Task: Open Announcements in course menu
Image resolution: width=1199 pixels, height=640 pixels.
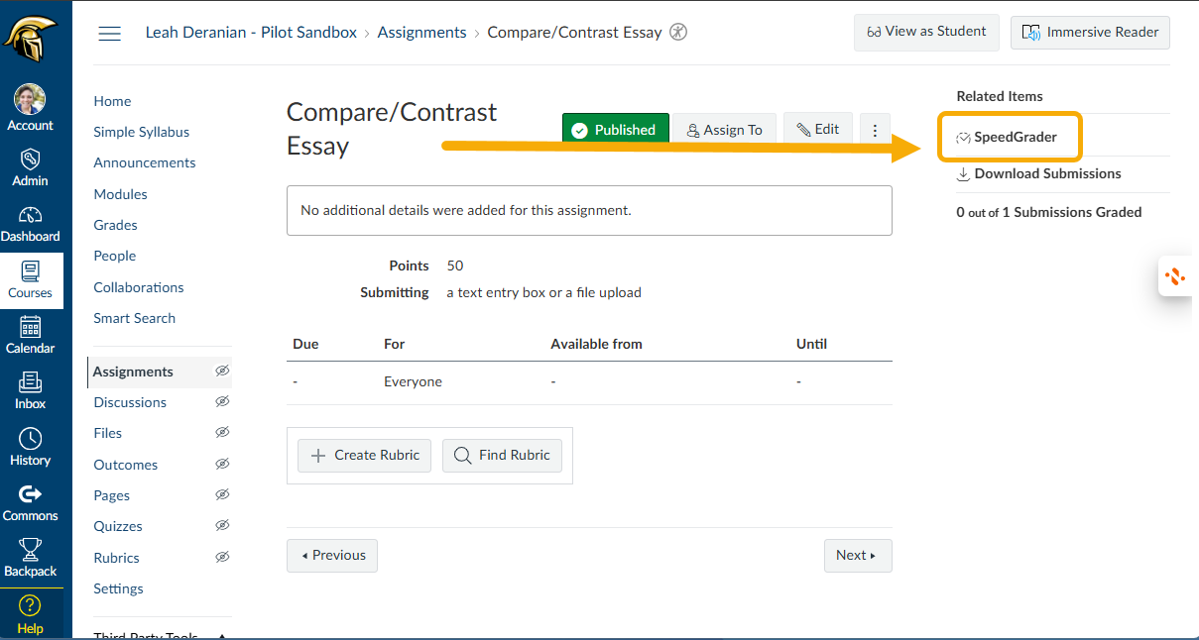Action: tap(145, 162)
